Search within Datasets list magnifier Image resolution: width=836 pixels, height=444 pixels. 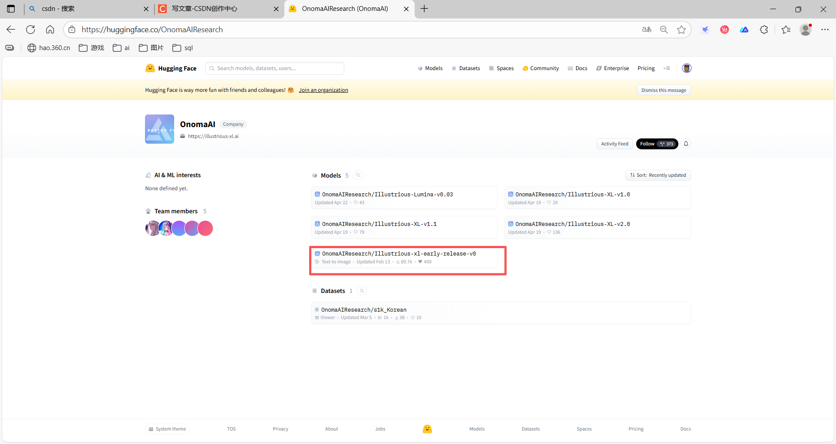(362, 291)
